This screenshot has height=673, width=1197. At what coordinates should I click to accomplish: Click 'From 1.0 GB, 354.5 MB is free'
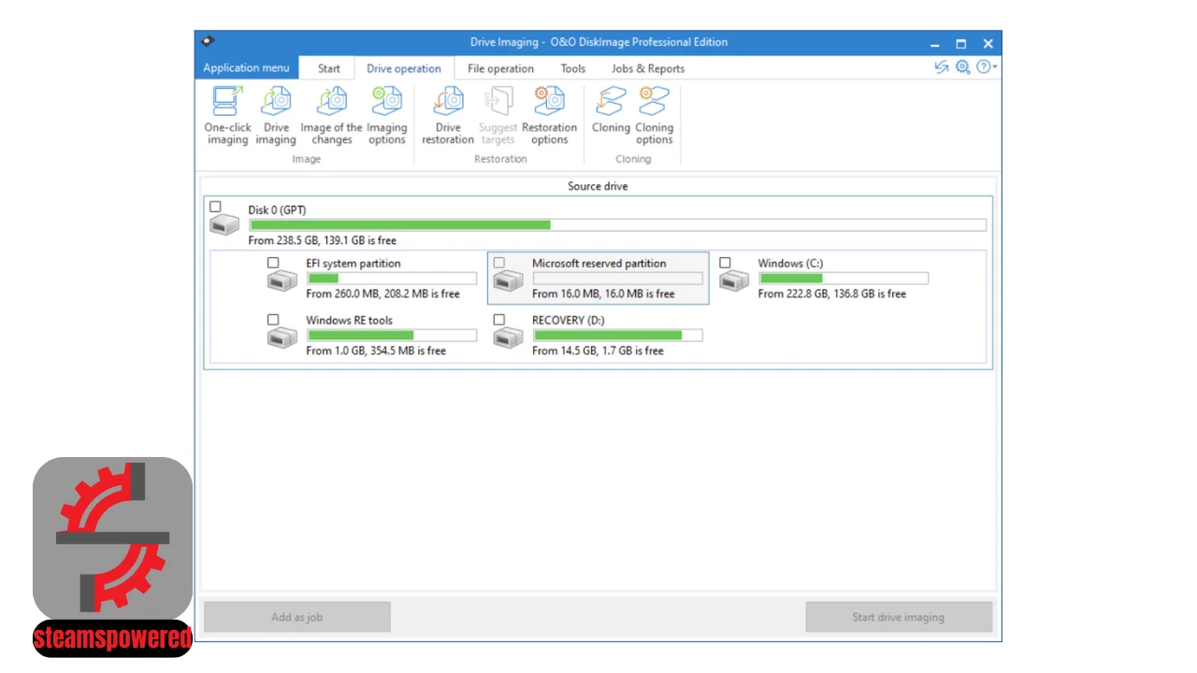click(376, 351)
